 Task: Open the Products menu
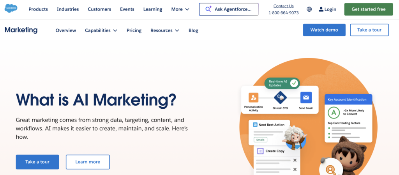pyautogui.click(x=38, y=9)
